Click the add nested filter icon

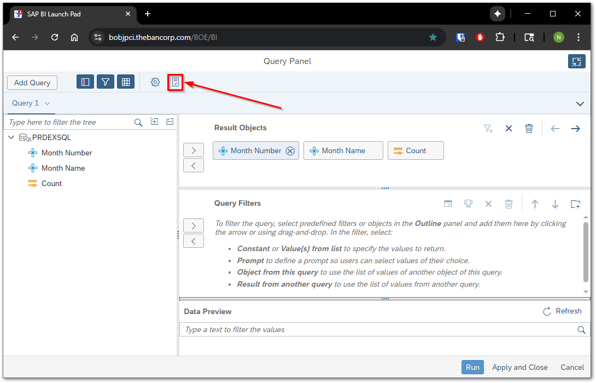pyautogui.click(x=575, y=204)
